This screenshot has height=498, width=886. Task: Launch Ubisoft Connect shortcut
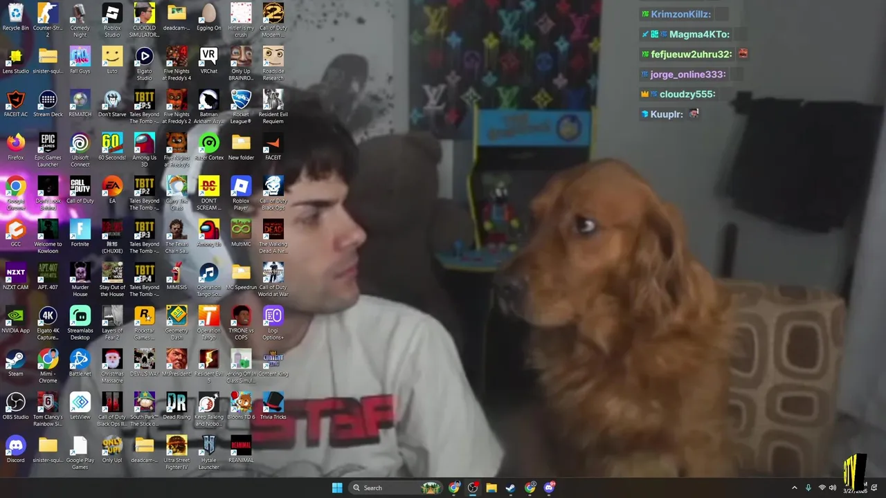pyautogui.click(x=80, y=150)
